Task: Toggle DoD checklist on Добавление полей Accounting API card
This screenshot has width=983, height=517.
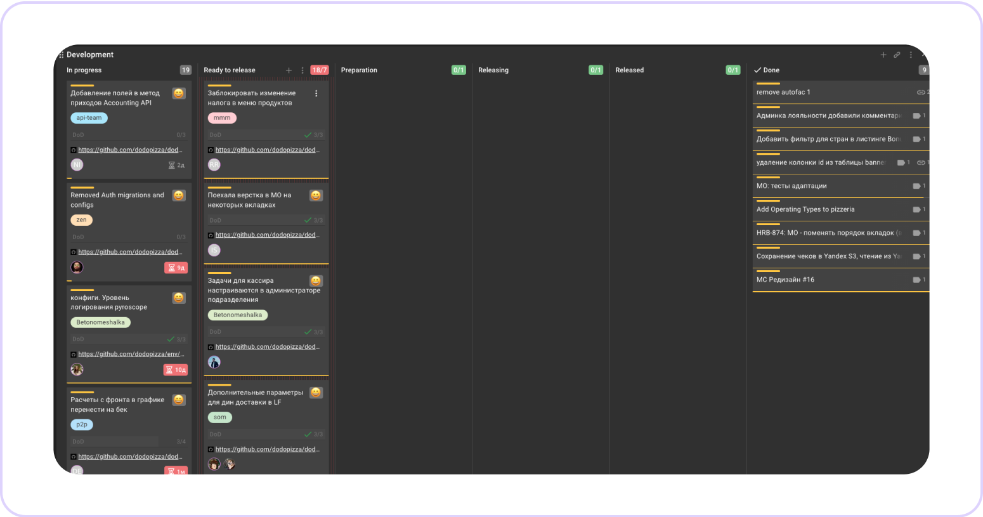Action: point(129,135)
